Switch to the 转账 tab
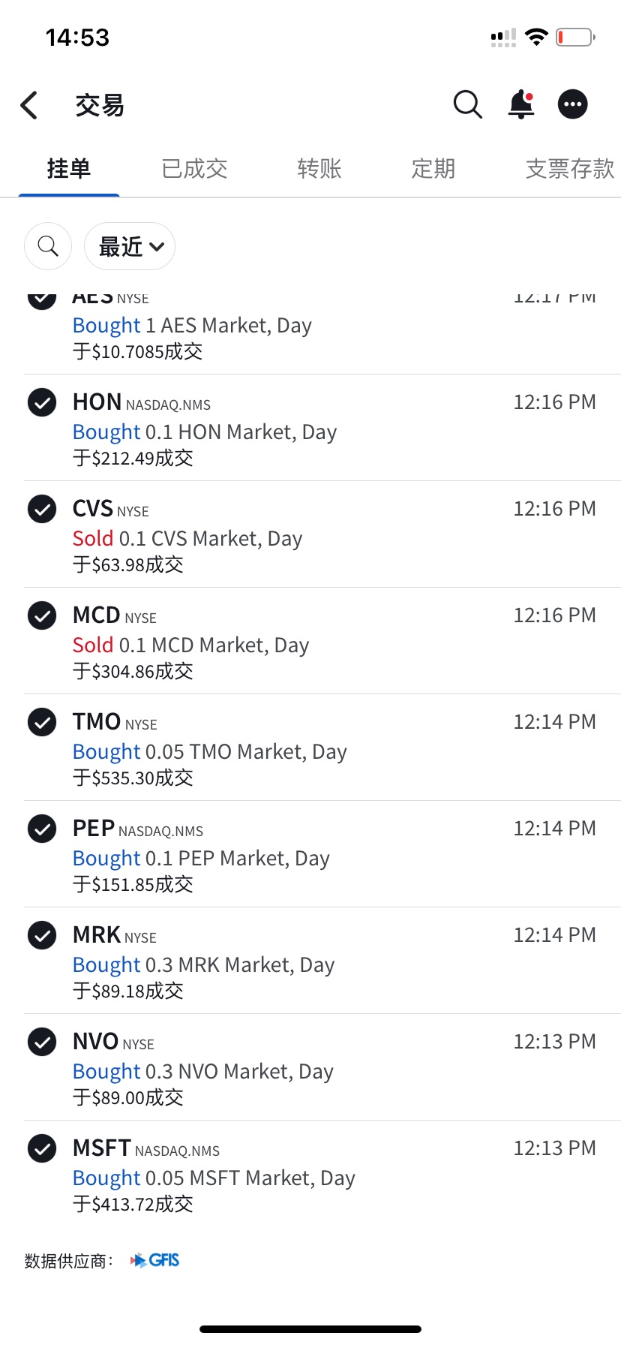This screenshot has width=621, height=1345. click(x=319, y=169)
